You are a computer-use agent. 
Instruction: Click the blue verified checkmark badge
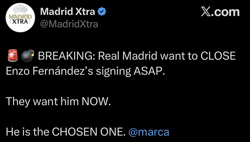tap(102, 12)
